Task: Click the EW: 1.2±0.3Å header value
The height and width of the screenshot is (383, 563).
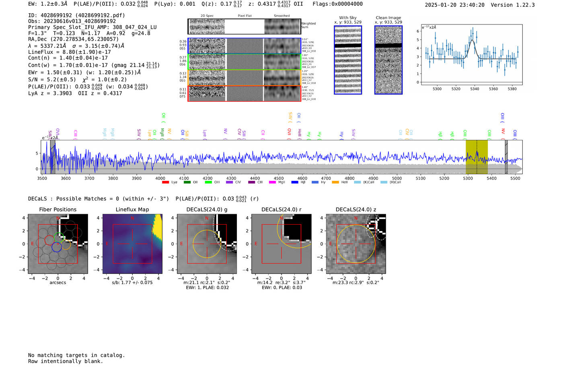Action: pos(48,4)
